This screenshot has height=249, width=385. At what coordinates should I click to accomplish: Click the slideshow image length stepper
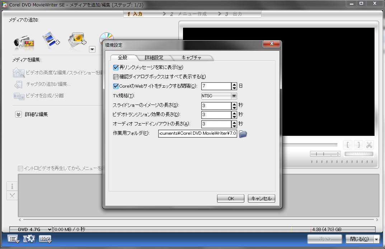(x=234, y=106)
